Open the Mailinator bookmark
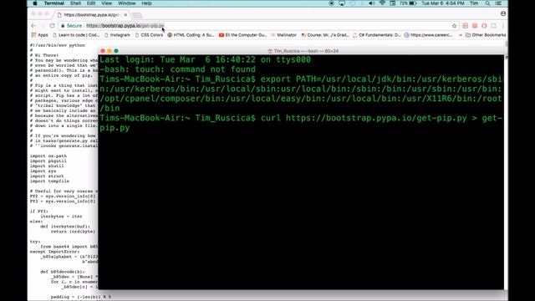This screenshot has height=301, width=535. coord(283,35)
